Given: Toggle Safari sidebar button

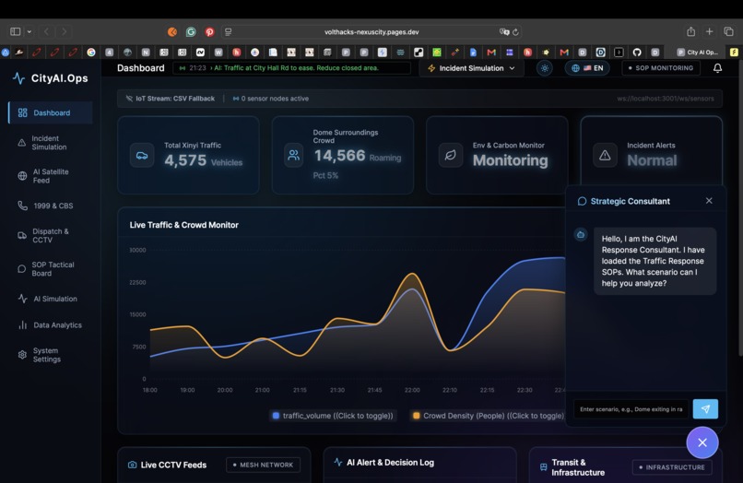Looking at the screenshot, I should click(x=16, y=31).
